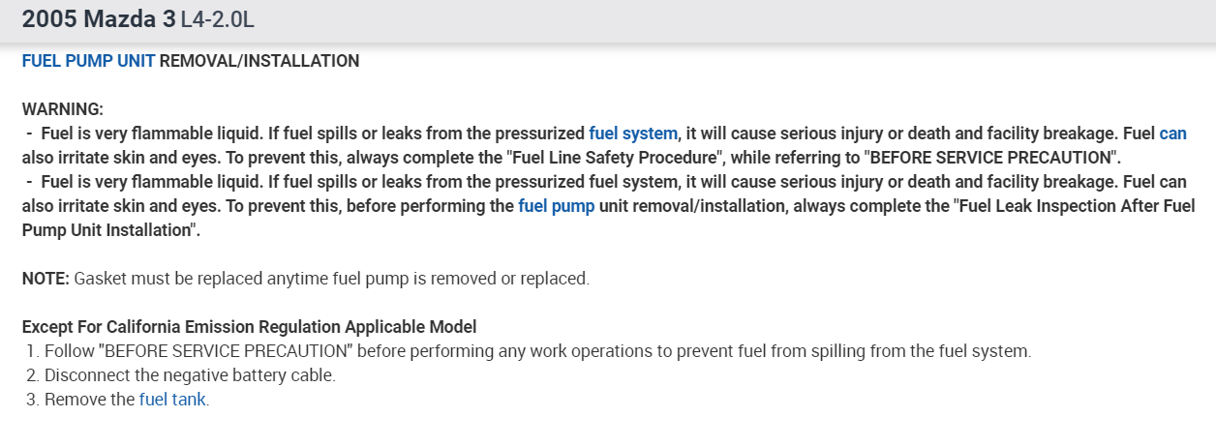Click the blue "fuel system" link
1216x447 pixels.
coord(633,133)
